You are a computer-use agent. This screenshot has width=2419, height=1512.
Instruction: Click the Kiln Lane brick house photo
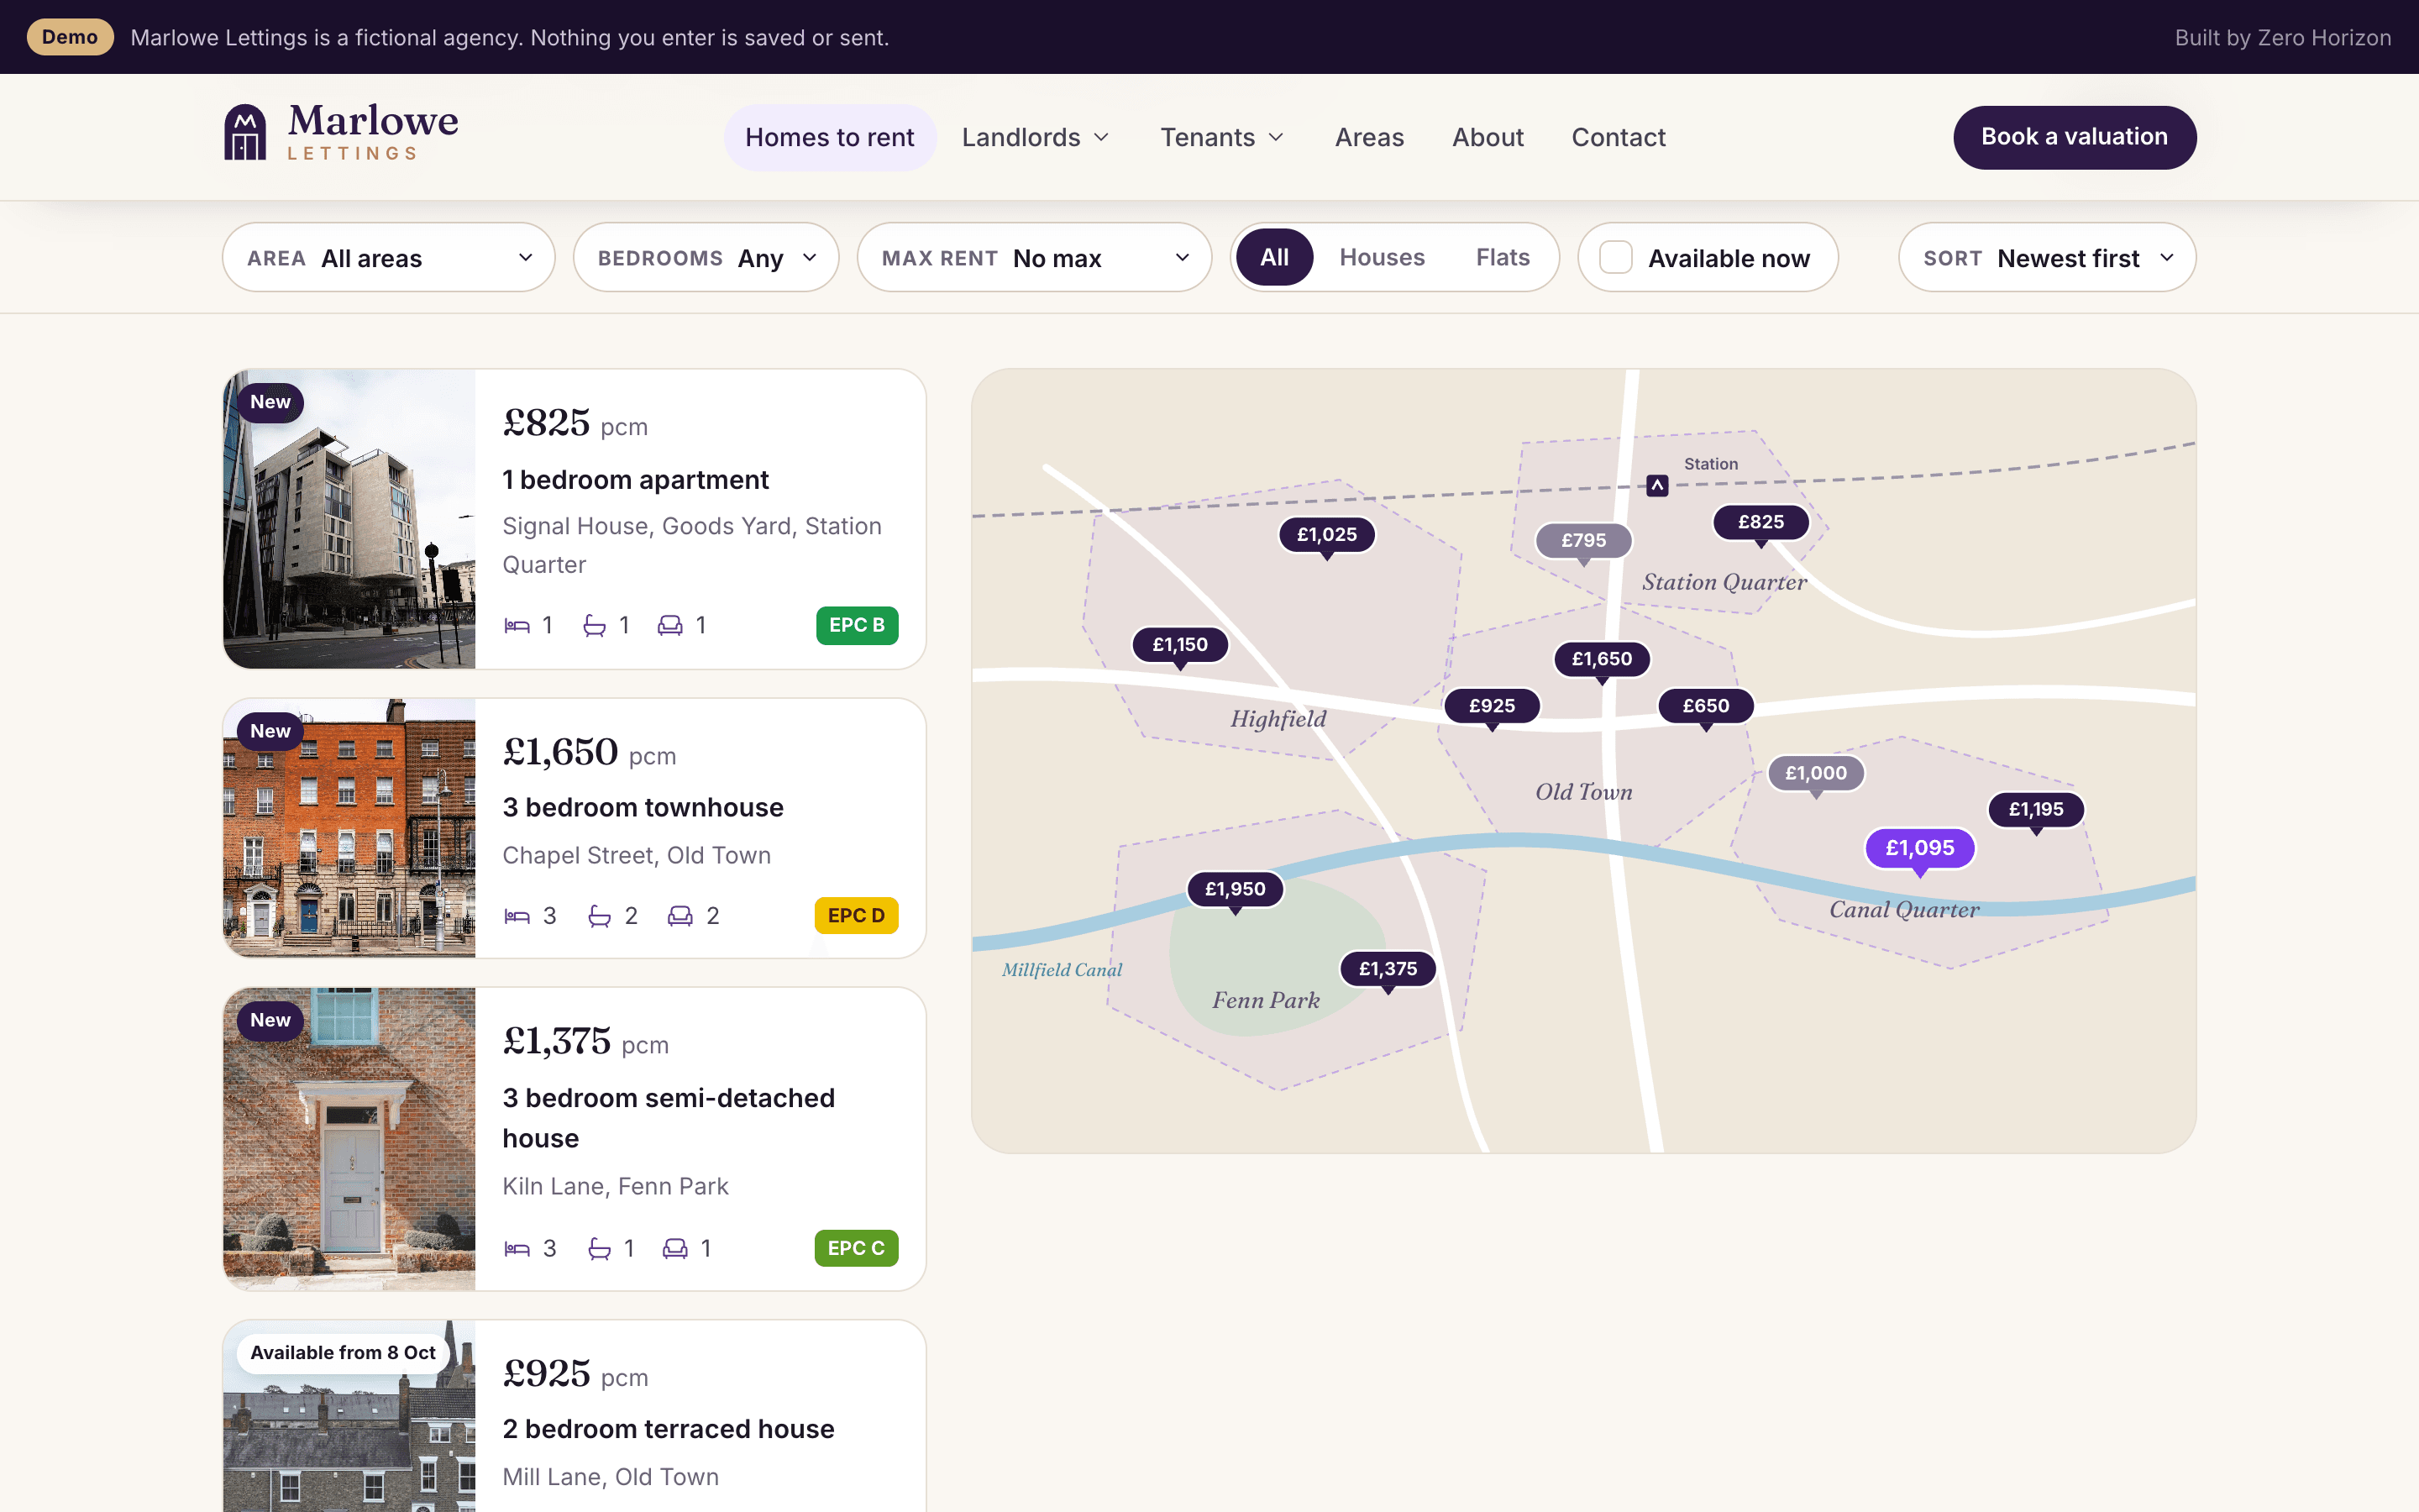coord(350,1139)
